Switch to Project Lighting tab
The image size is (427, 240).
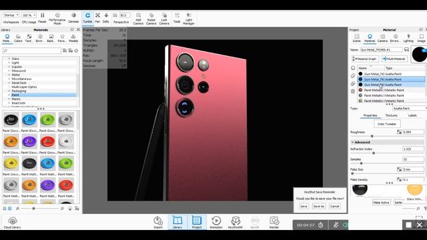[408, 39]
